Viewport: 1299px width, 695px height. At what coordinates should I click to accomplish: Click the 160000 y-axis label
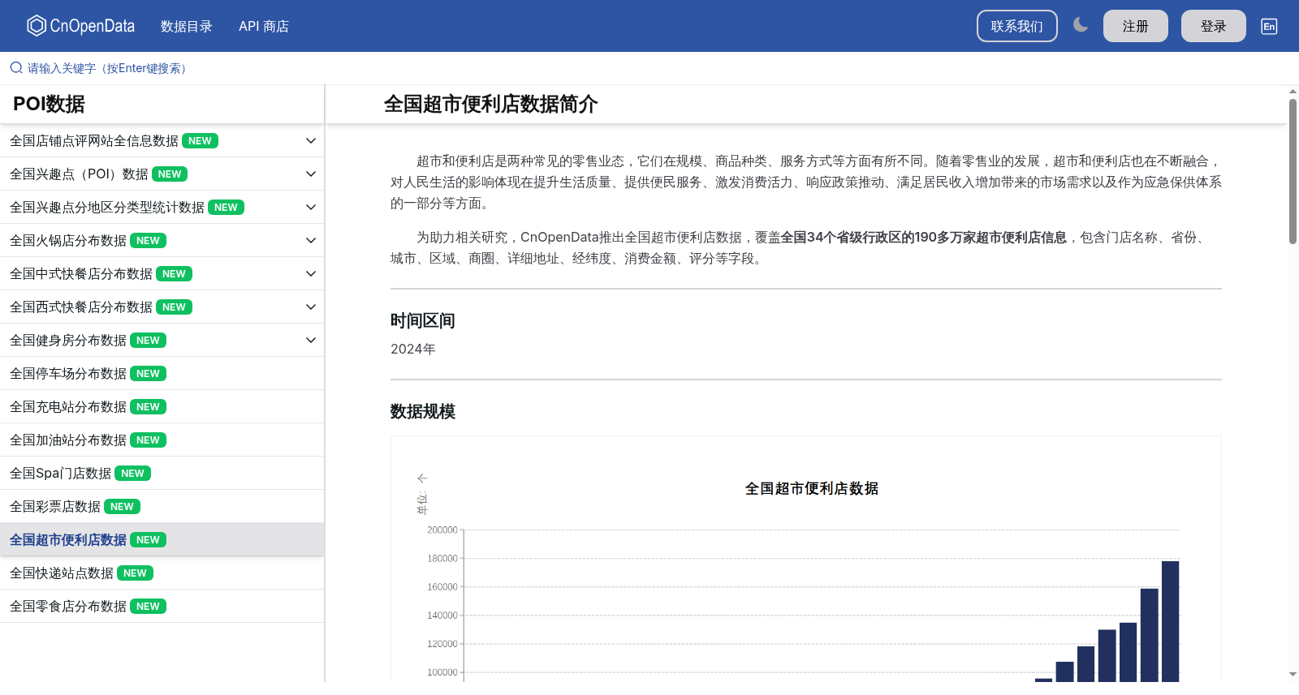(x=442, y=587)
